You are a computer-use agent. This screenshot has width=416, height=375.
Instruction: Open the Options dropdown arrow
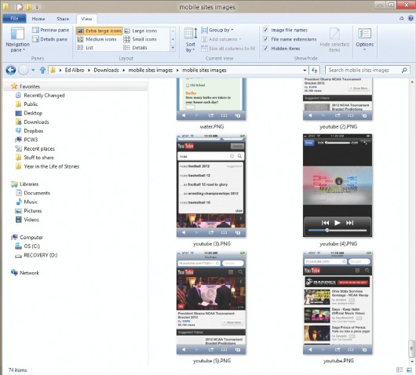pos(364,50)
